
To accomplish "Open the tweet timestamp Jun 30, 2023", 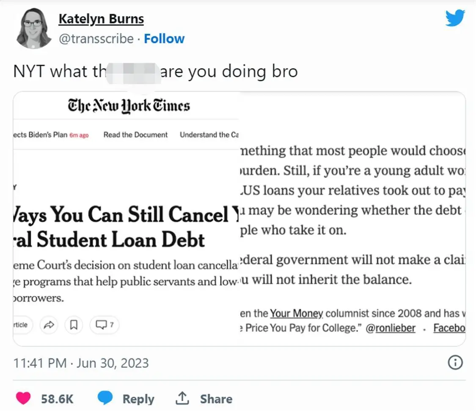I will pos(81,363).
